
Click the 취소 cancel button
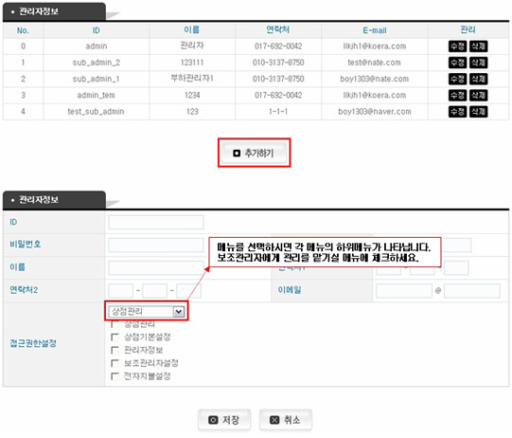click(x=286, y=420)
